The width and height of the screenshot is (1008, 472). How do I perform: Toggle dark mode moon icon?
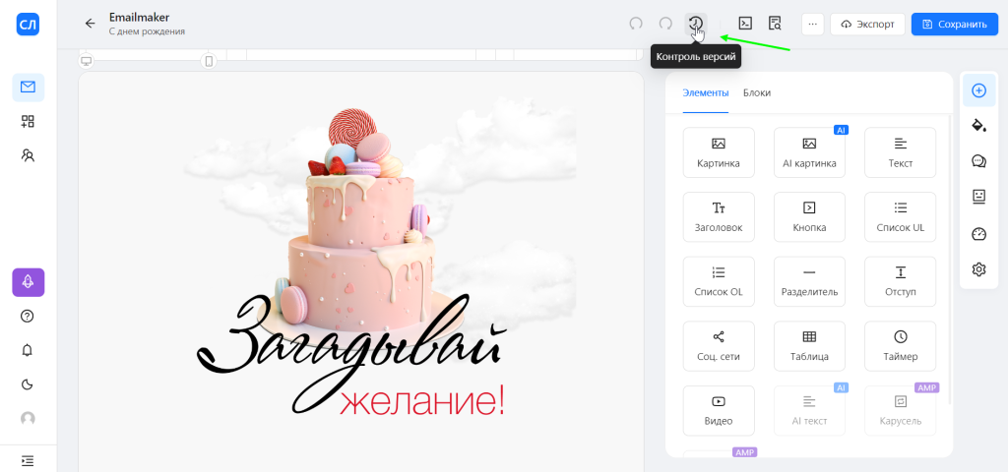tap(28, 384)
